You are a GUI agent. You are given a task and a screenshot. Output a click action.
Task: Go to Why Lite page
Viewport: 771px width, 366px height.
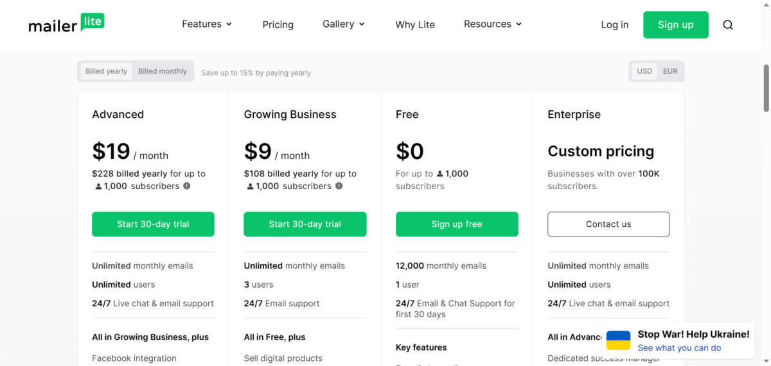click(x=415, y=25)
